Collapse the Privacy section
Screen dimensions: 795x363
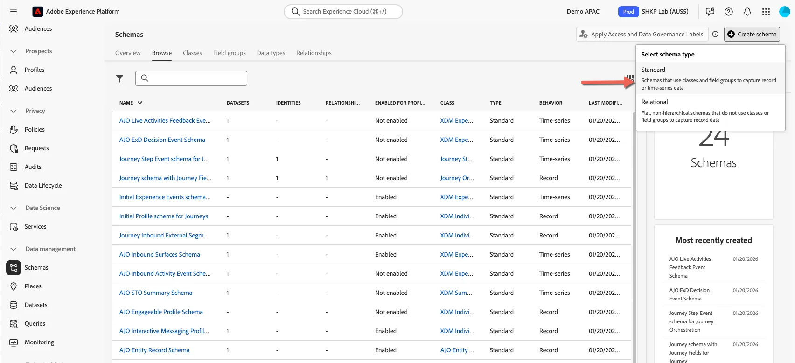click(x=14, y=111)
